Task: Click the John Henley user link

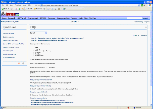Action: (139, 22)
